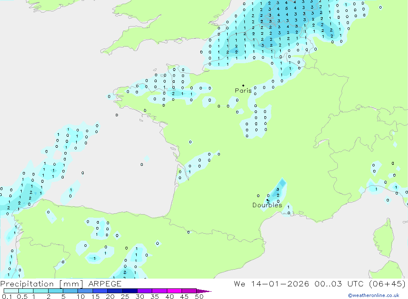Pick the 40–45 mm legend swatch
The width and height of the screenshot is (408, 299).
(x=174, y=291)
